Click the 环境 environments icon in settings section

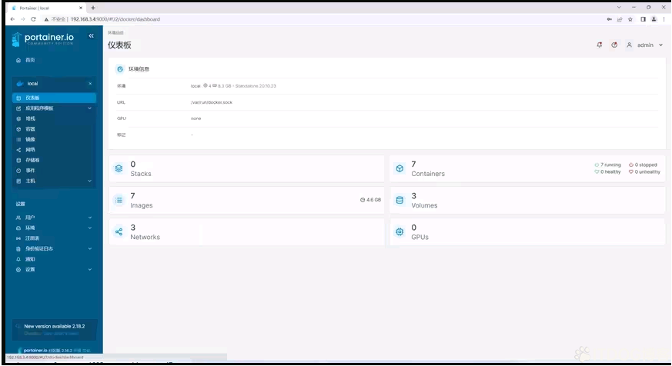point(18,228)
